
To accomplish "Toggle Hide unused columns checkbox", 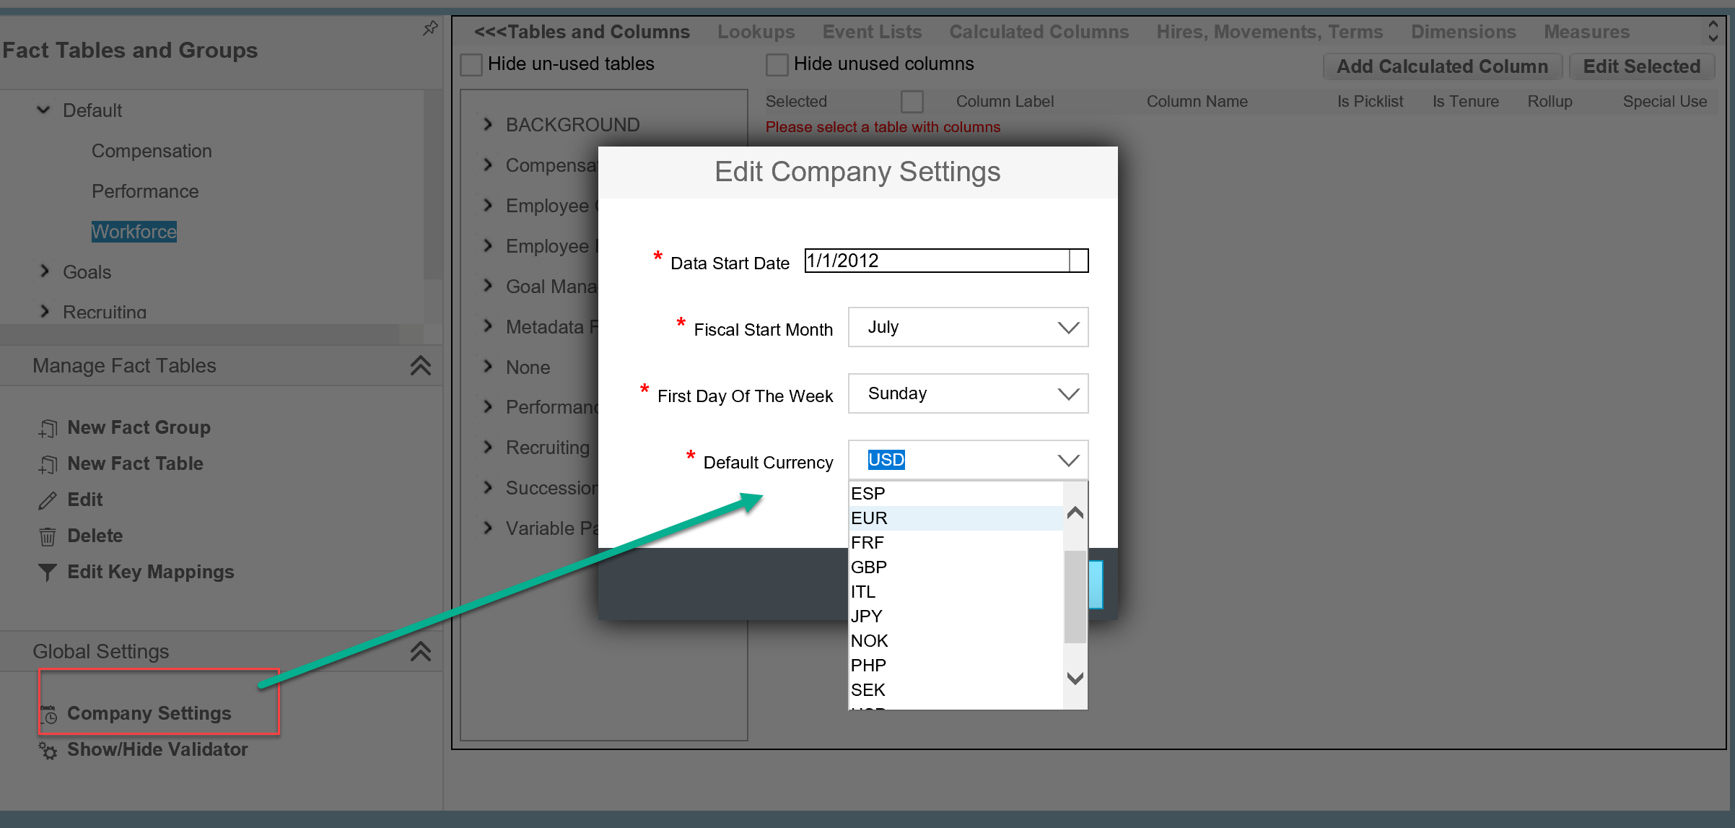I will point(777,64).
